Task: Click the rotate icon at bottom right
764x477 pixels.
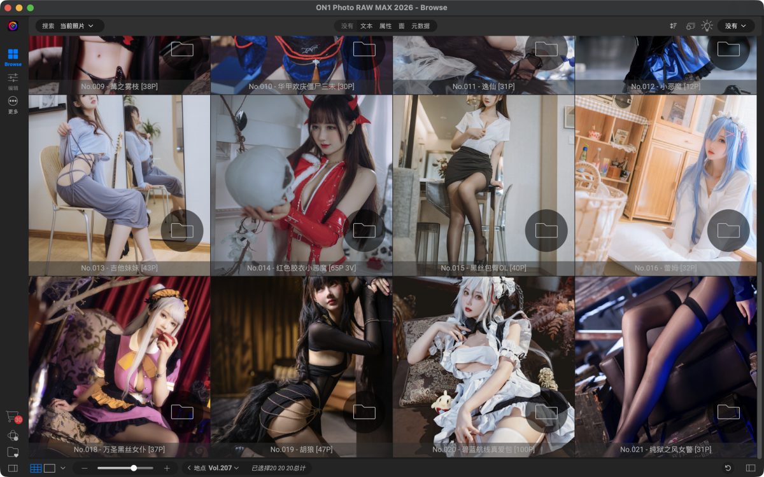Action: click(728, 468)
